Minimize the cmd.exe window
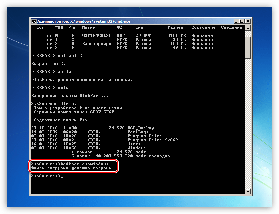This screenshot has width=279, height=214. pos(236,21)
